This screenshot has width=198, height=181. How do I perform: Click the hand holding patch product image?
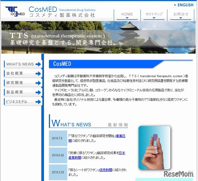tap(155, 148)
